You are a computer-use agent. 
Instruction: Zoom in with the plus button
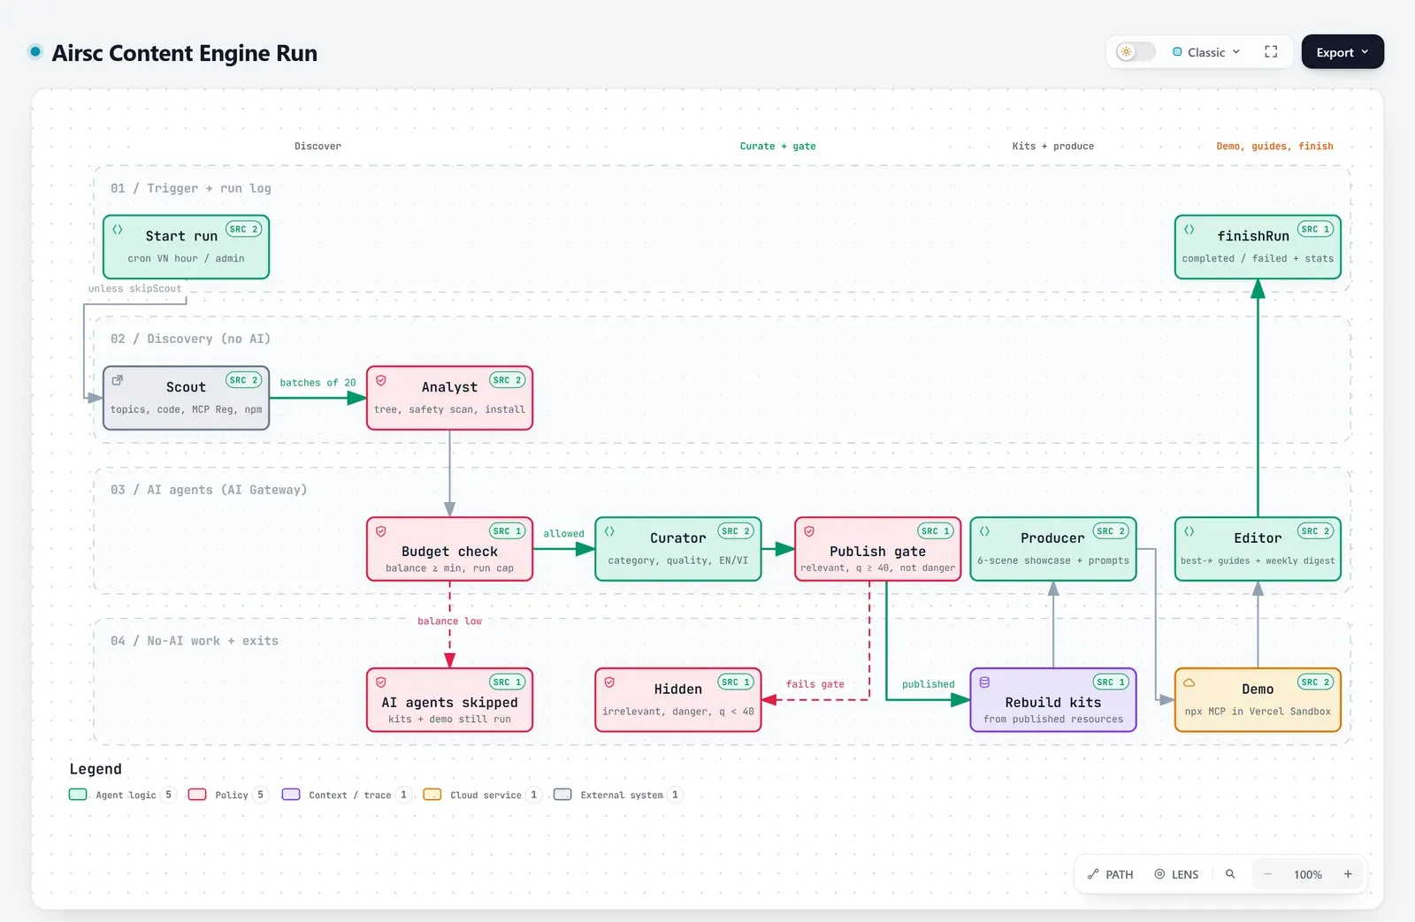click(x=1348, y=874)
